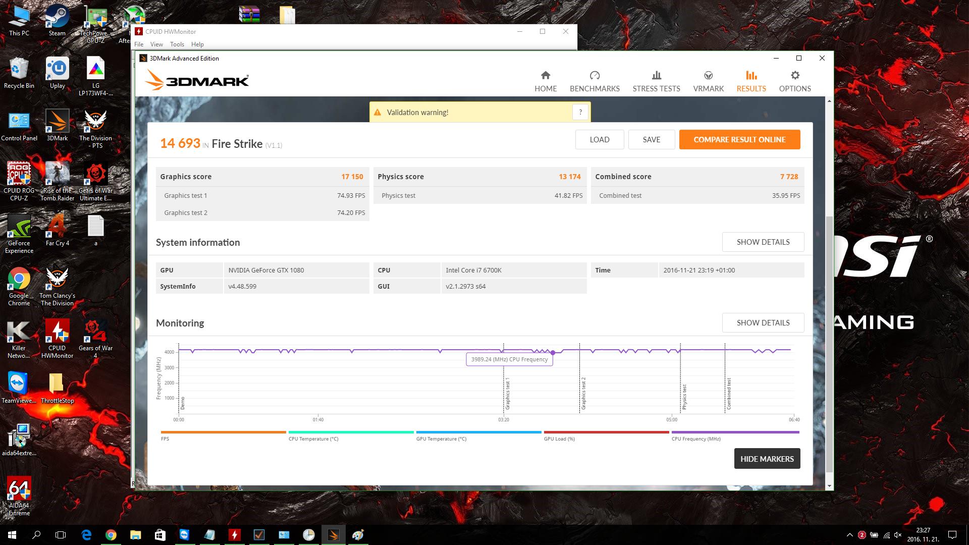The width and height of the screenshot is (969, 545).
Task: Select Gears of War Ultimate Edition icon
Action: click(x=95, y=182)
